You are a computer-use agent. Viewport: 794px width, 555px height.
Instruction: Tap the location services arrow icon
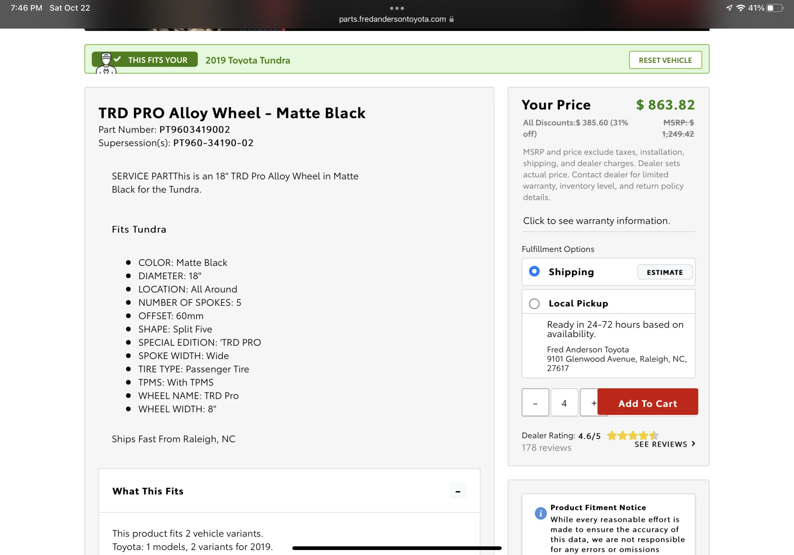[x=729, y=8]
